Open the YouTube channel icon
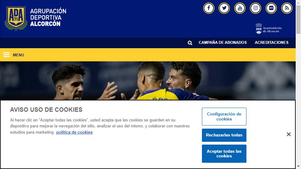 pyautogui.click(x=240, y=8)
